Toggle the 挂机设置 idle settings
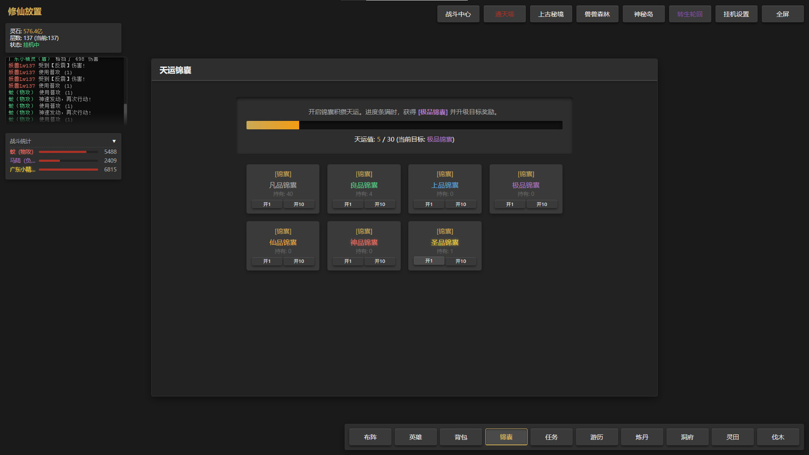This screenshot has height=455, width=809. pyautogui.click(x=736, y=14)
